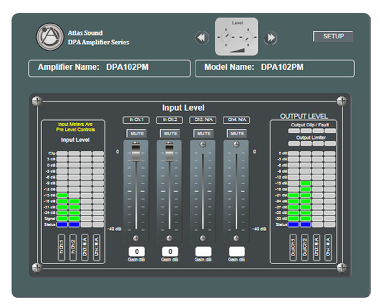
Task: Go to next page with forward arrow
Action: 270,38
